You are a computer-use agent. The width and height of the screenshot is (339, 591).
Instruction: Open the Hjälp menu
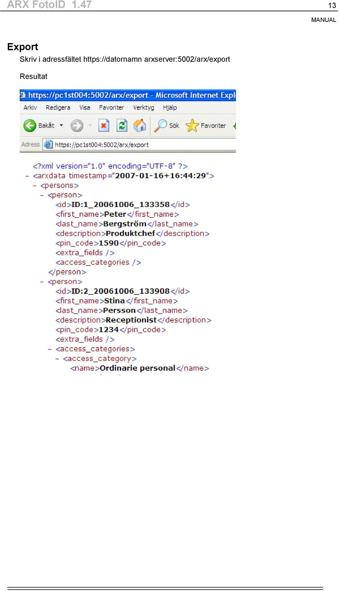(170, 107)
